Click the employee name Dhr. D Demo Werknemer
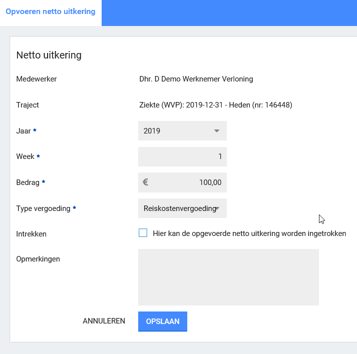 [x=196, y=79]
